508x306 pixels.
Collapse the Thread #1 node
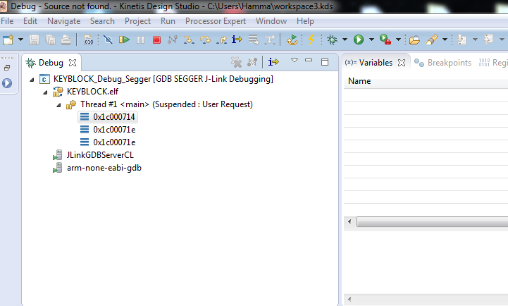click(58, 105)
